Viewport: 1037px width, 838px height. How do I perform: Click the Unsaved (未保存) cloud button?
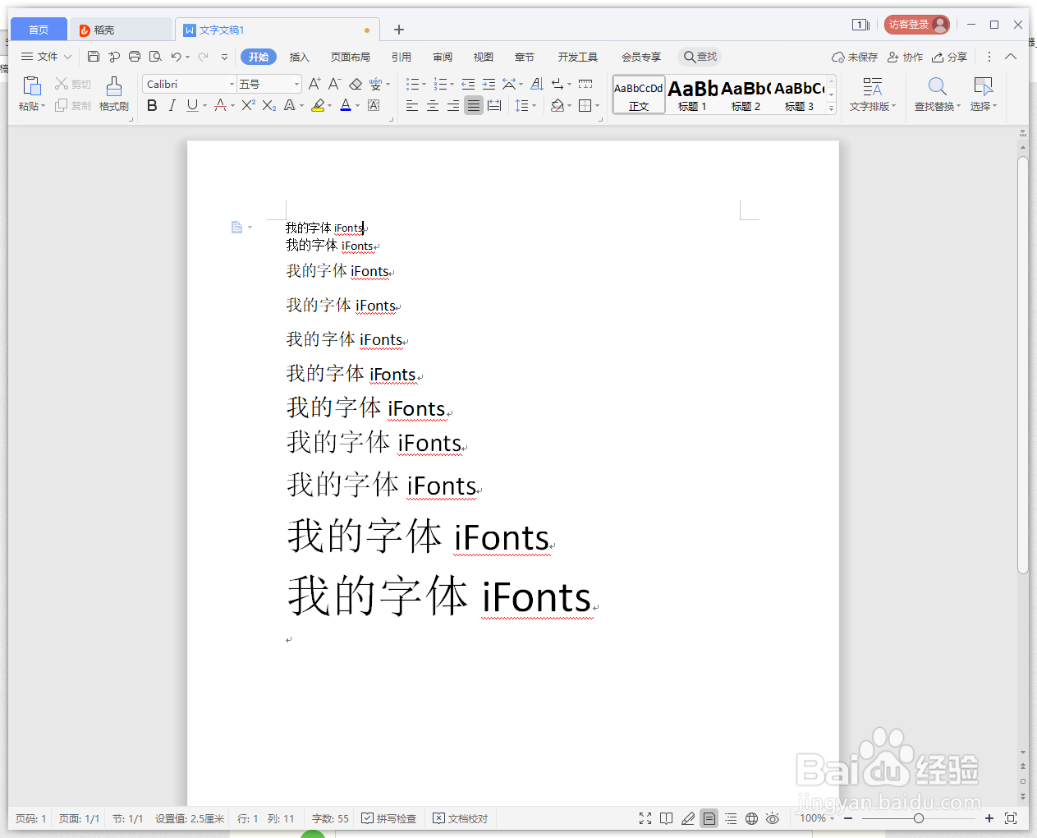(855, 57)
